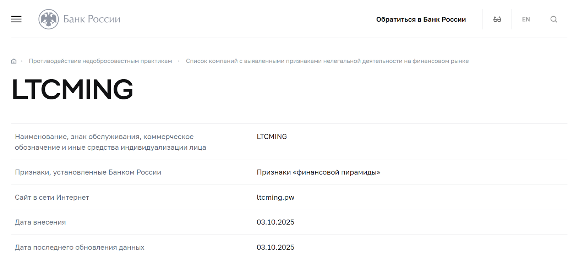
Task: Select the LTCMING name value cell
Action: pos(272,137)
